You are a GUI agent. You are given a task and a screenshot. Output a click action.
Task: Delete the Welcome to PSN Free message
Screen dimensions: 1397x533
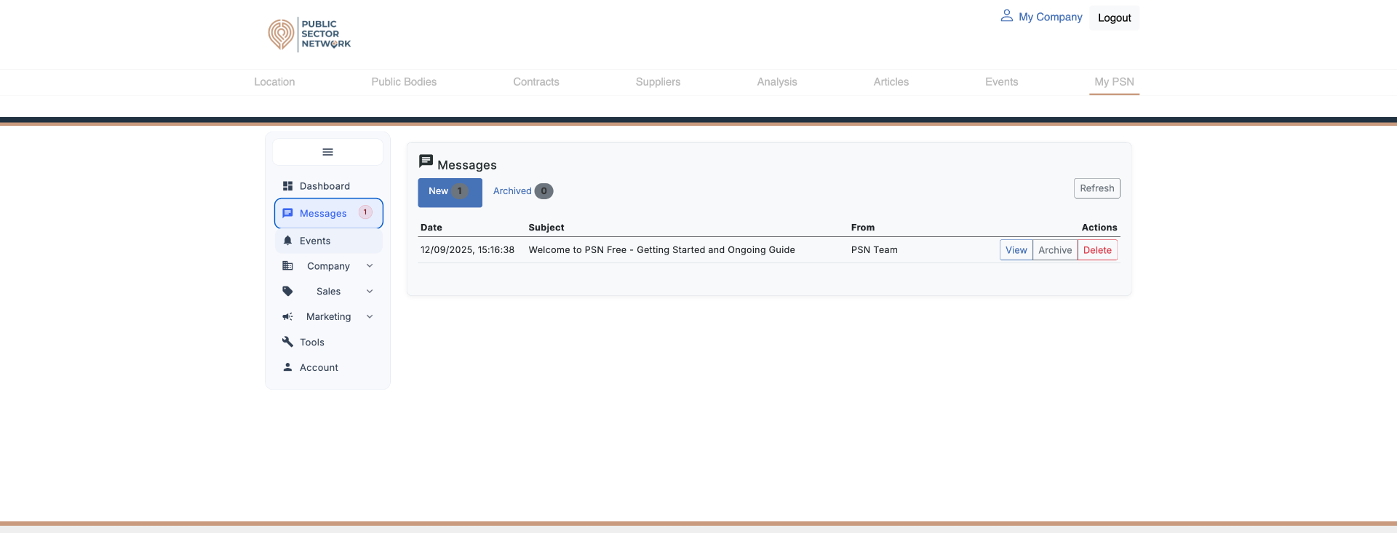(x=1097, y=250)
